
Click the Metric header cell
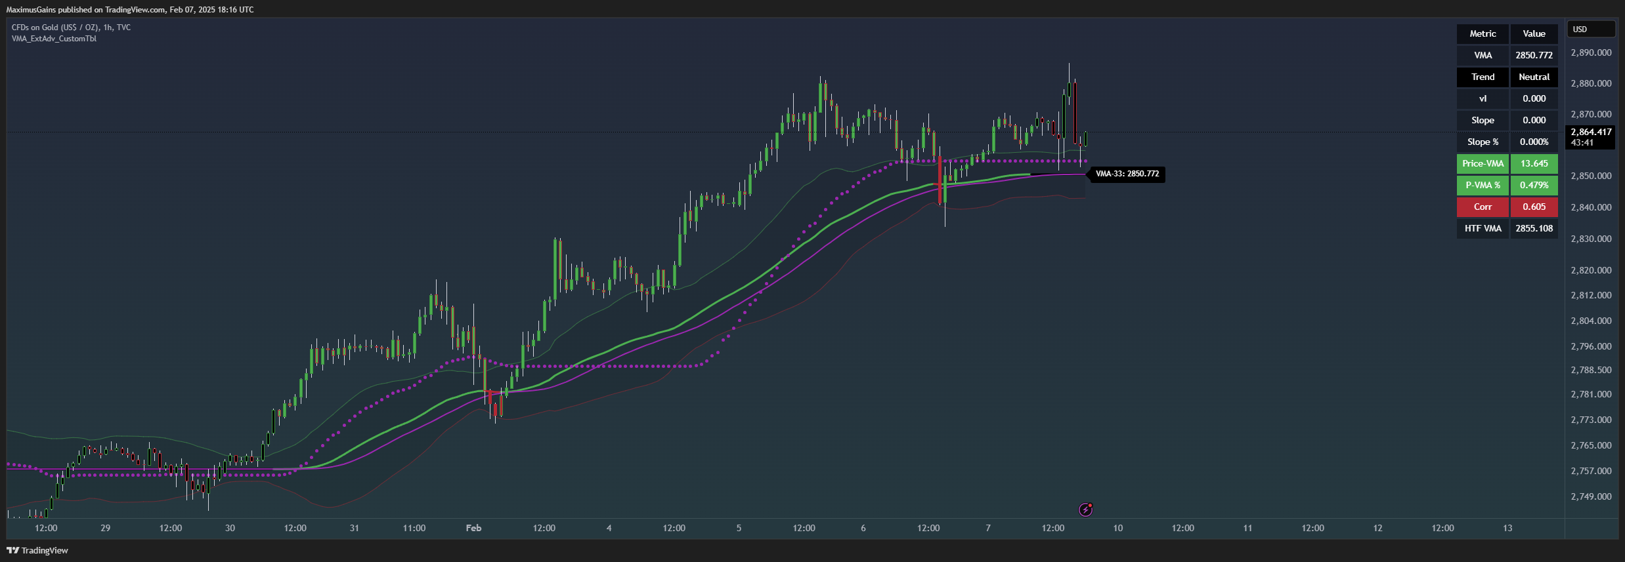1483,33
